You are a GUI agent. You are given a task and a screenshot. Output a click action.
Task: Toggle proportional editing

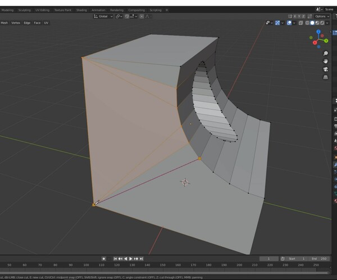coord(142,16)
